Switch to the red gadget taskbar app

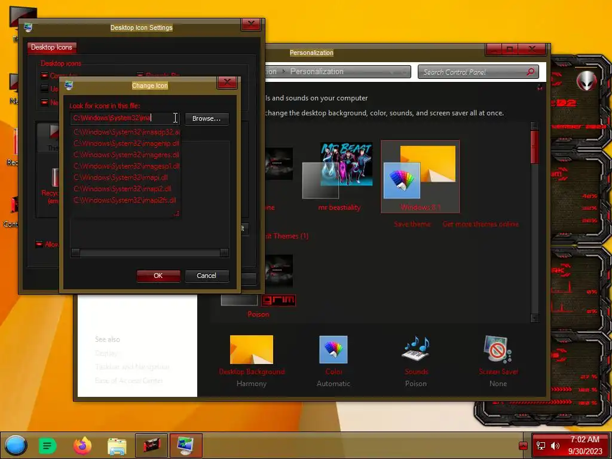click(x=152, y=445)
